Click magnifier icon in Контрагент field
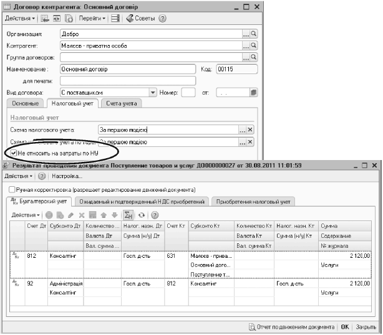 pos(254,45)
